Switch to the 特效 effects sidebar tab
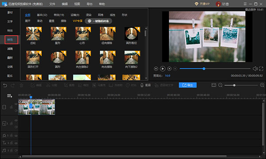This screenshot has width=266, height=159. pyautogui.click(x=10, y=30)
